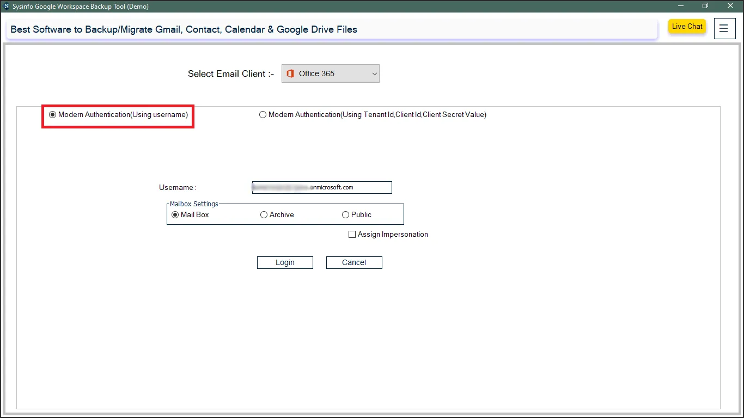Expand the Select Email Client dropdown
The image size is (744, 418).
331,73
